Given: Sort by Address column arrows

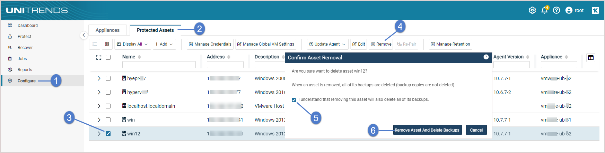Looking at the screenshot, I should (229, 57).
